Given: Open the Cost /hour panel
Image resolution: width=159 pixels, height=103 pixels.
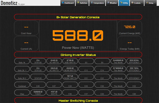Looking at the screenshot, I should (26, 28).
